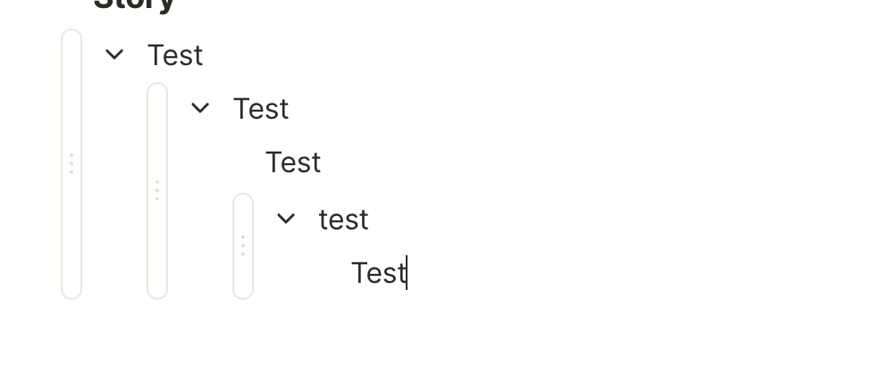
Task: Click empty area below the toggle list
Action: tap(447, 339)
